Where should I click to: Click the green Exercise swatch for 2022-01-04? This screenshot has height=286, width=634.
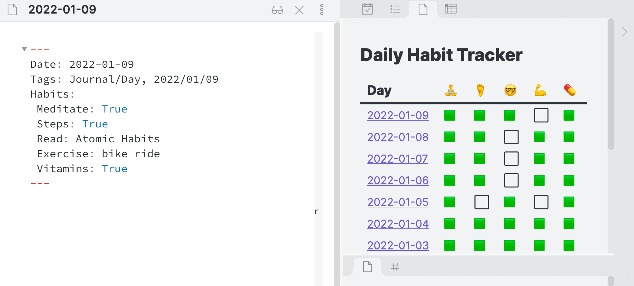point(541,223)
